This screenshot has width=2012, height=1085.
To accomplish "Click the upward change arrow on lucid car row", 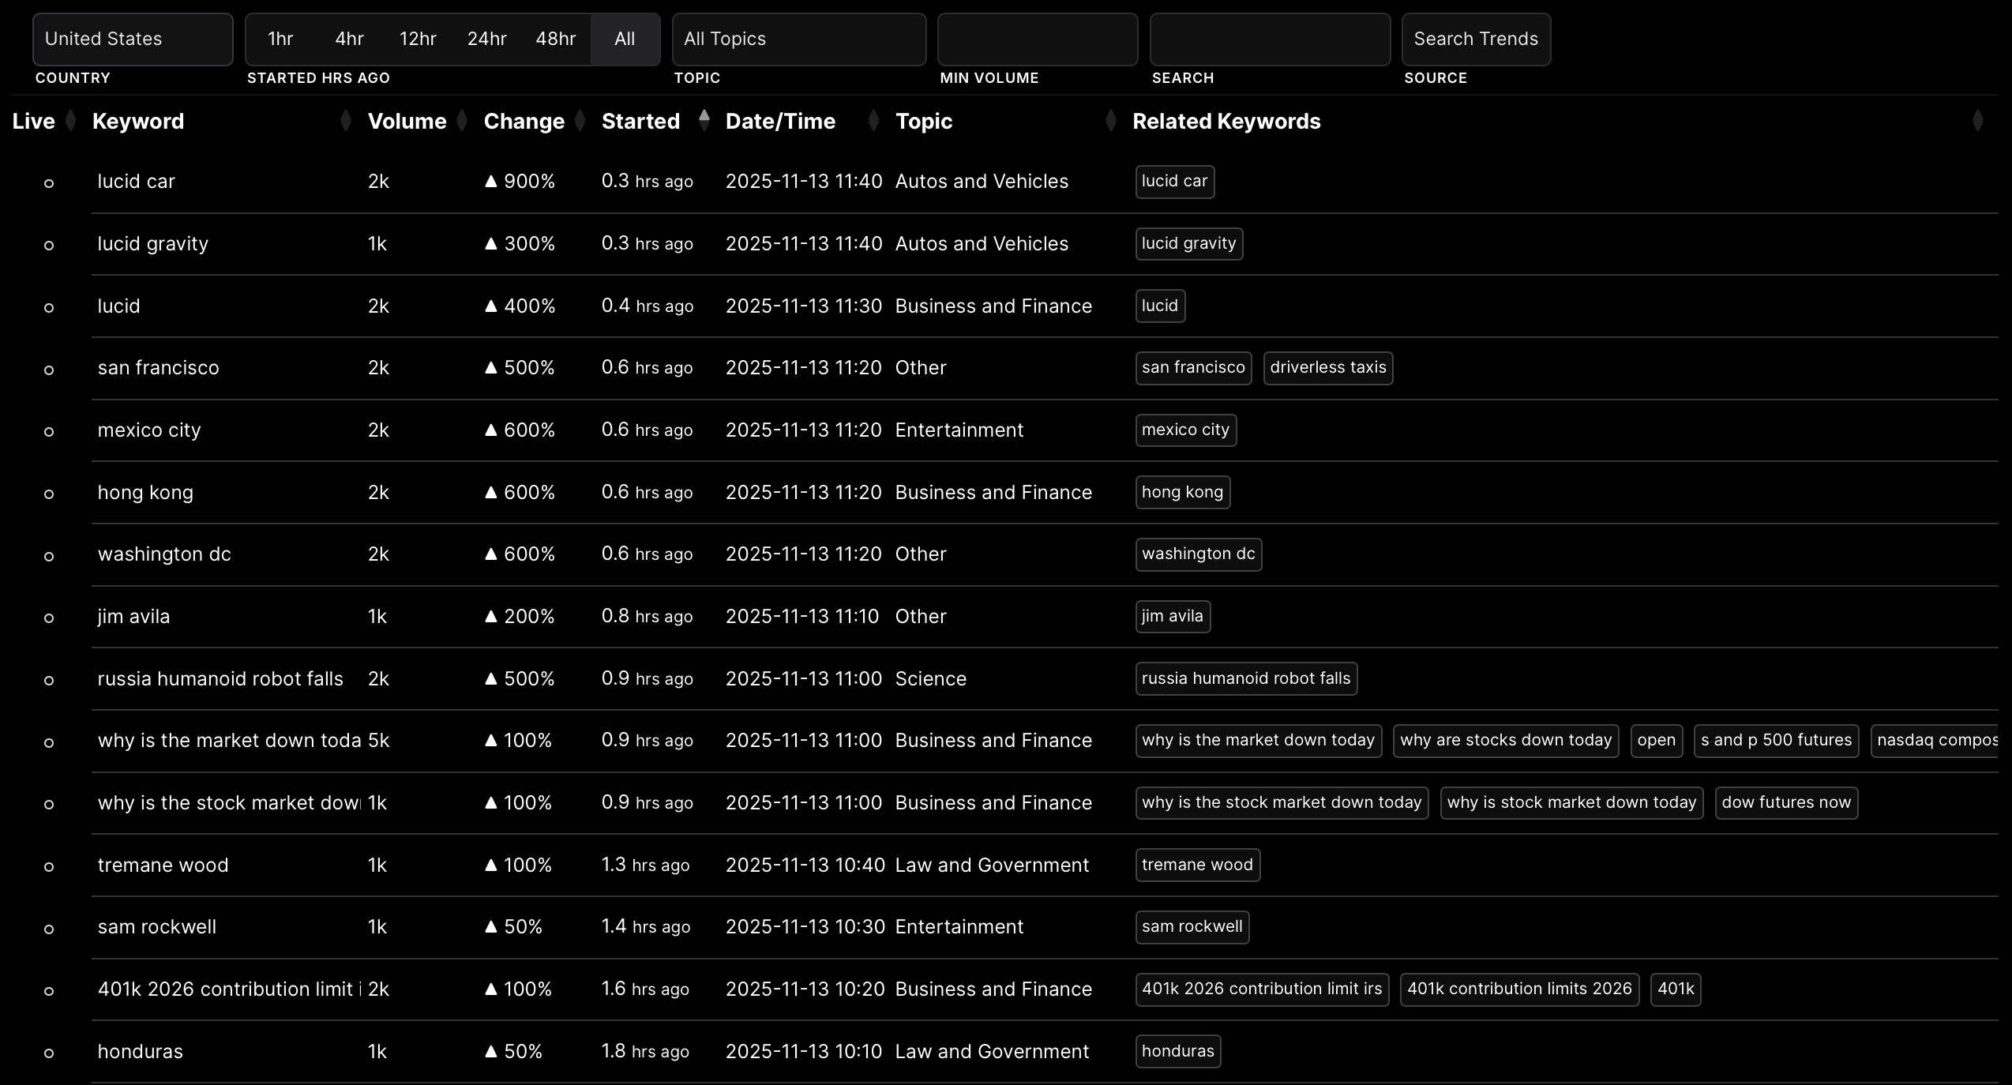I will tap(492, 181).
